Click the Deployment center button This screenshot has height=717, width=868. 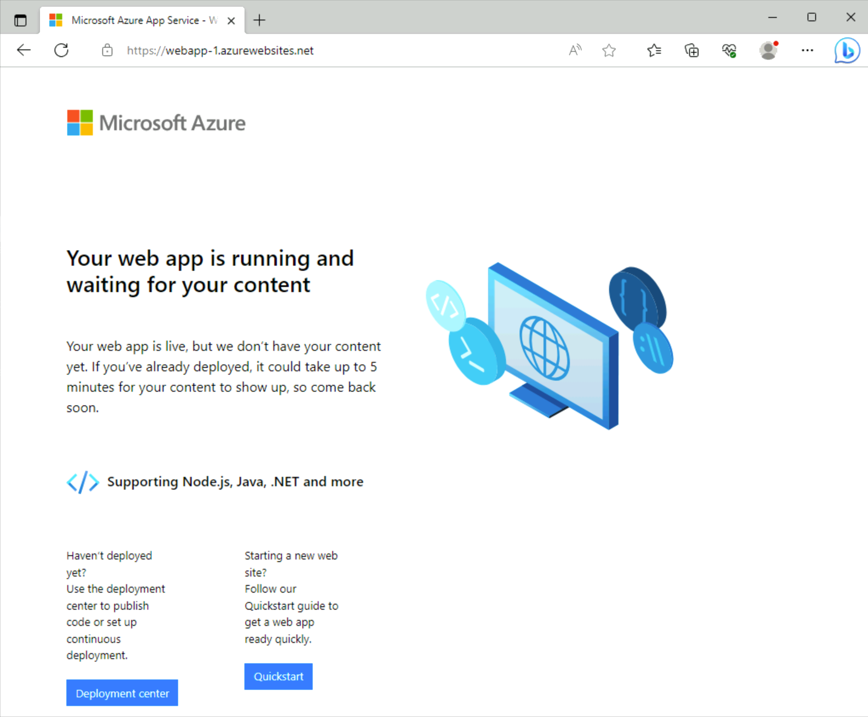coord(122,693)
